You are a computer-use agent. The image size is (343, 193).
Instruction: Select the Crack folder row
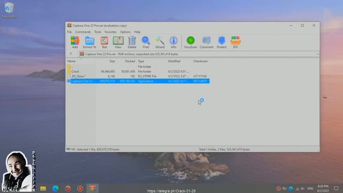coord(138,71)
